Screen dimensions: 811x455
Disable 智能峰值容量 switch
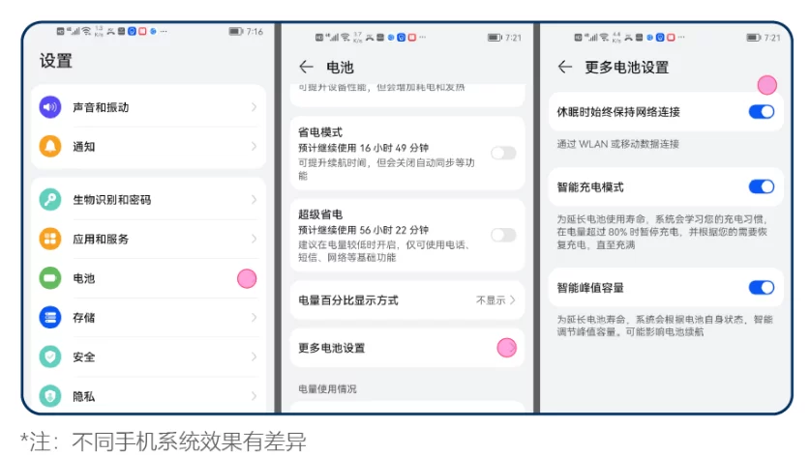(762, 287)
